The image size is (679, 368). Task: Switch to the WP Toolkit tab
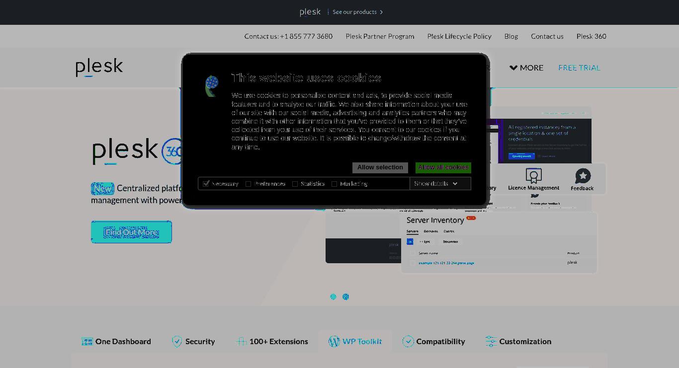[x=355, y=342]
